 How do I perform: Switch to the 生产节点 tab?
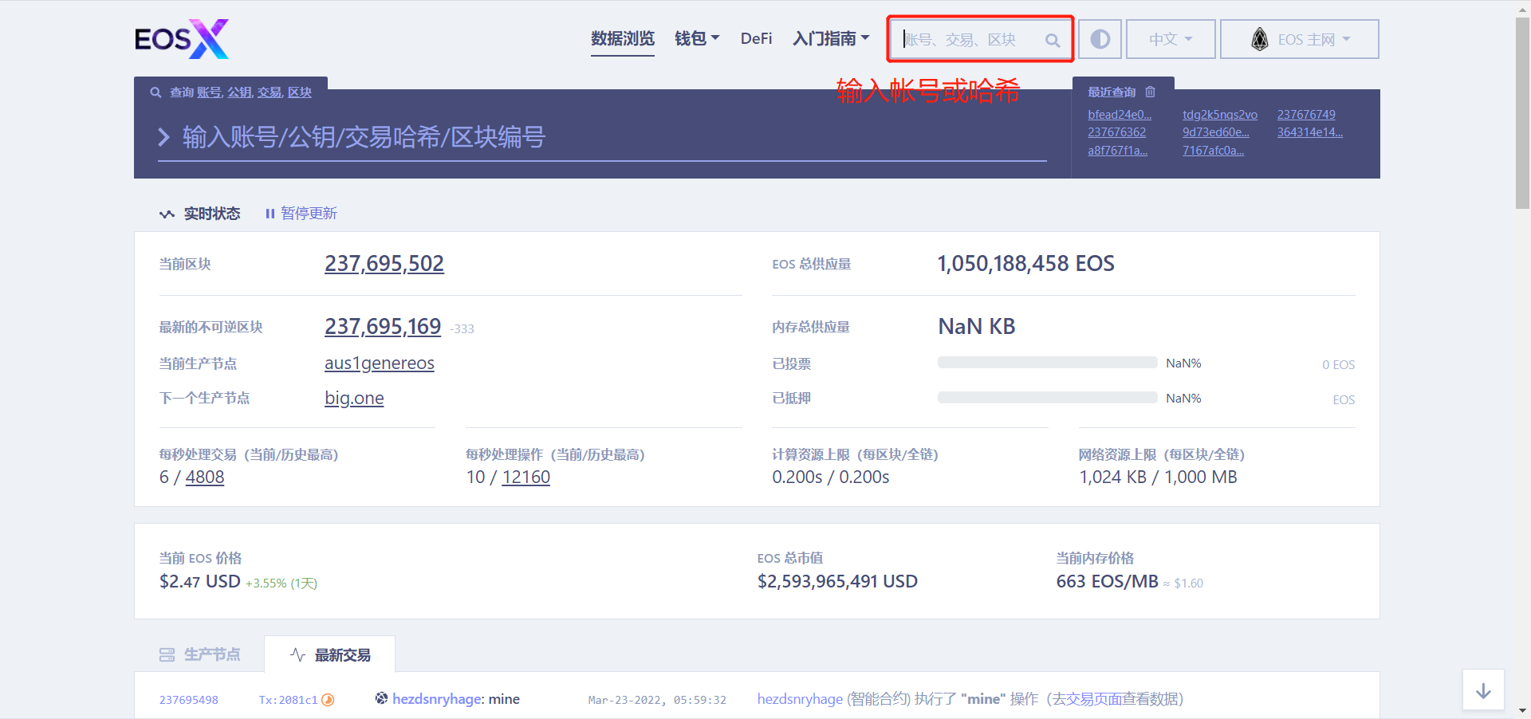200,654
